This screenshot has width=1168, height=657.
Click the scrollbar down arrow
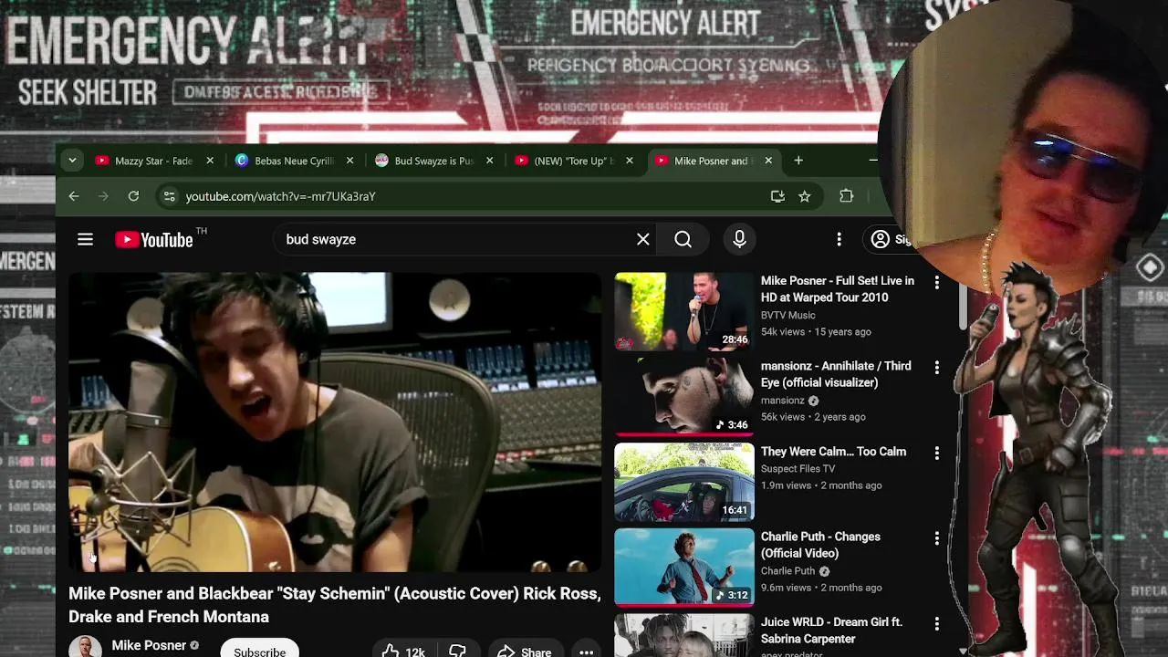pos(964,651)
